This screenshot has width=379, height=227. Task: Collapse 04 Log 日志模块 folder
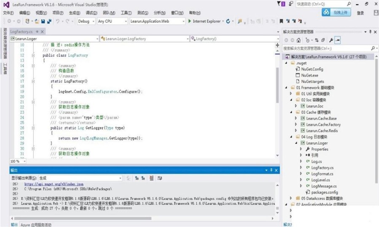click(x=291, y=137)
